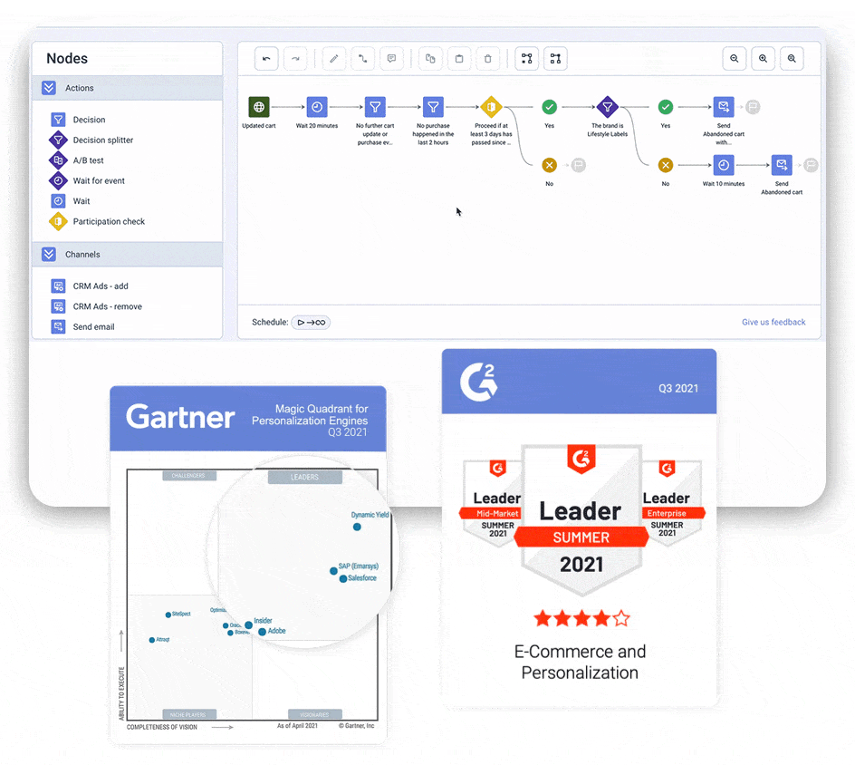
Task: Click the paste clipboard icon
Action: 459,58
